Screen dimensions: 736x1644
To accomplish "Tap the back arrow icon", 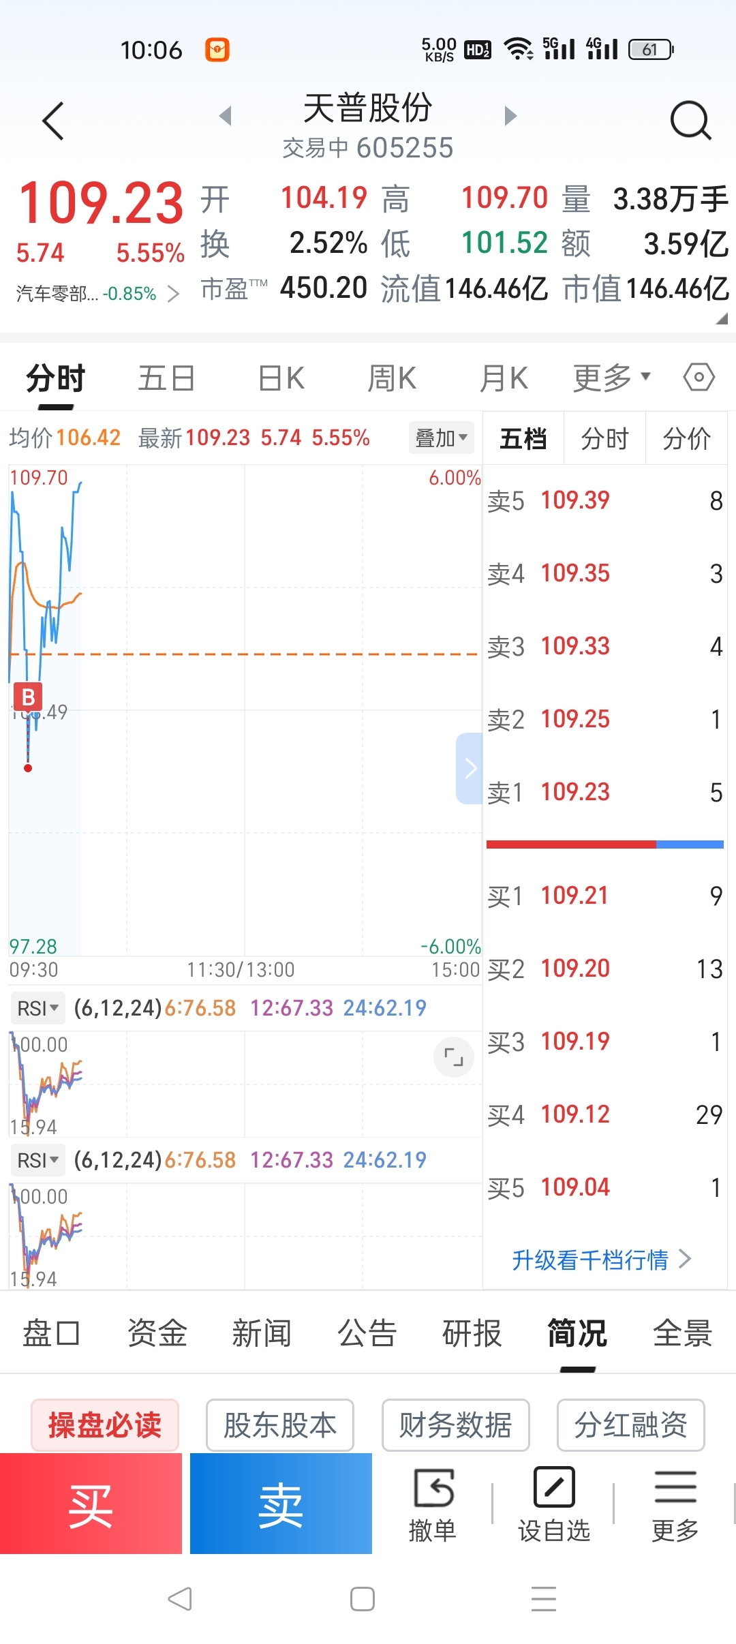I will (53, 121).
